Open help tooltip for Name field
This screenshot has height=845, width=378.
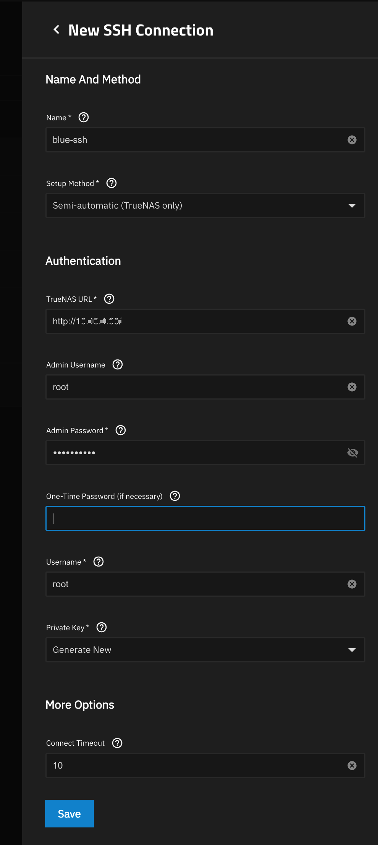pos(84,117)
